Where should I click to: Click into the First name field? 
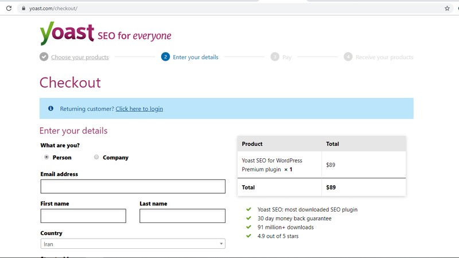click(x=83, y=216)
